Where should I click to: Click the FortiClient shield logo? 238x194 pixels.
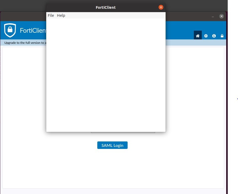[10, 30]
